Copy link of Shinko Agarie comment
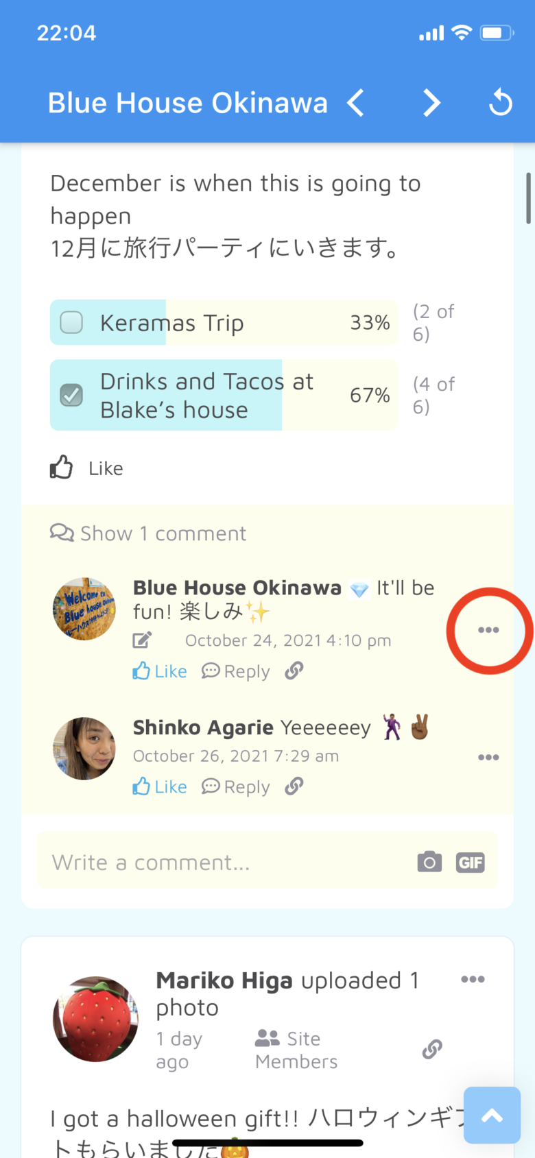535x1158 pixels. coord(294,786)
